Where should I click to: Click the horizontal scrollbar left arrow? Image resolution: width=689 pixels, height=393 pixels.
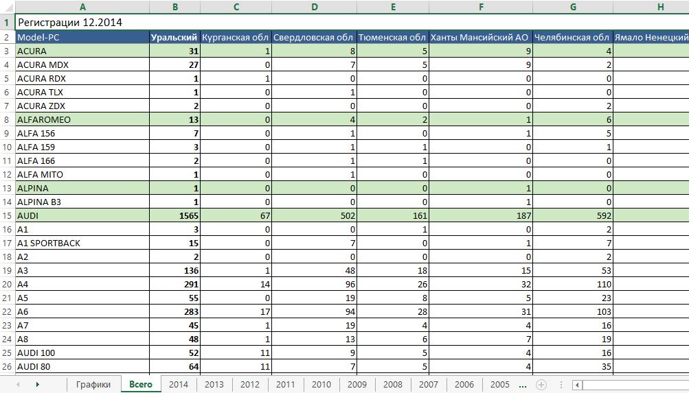(x=578, y=385)
